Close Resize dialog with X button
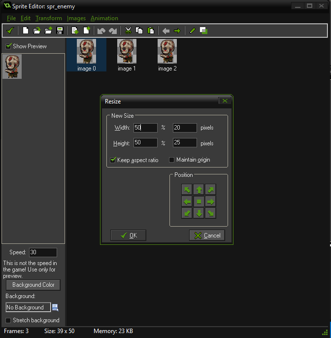 pos(225,101)
